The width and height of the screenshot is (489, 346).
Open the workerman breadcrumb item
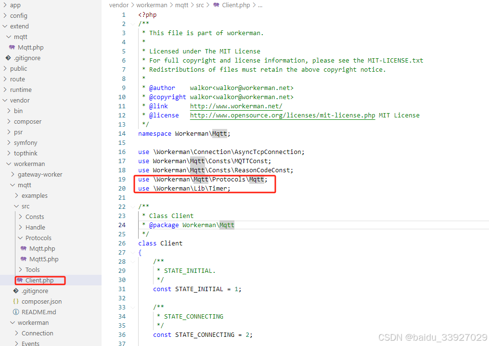click(x=152, y=5)
